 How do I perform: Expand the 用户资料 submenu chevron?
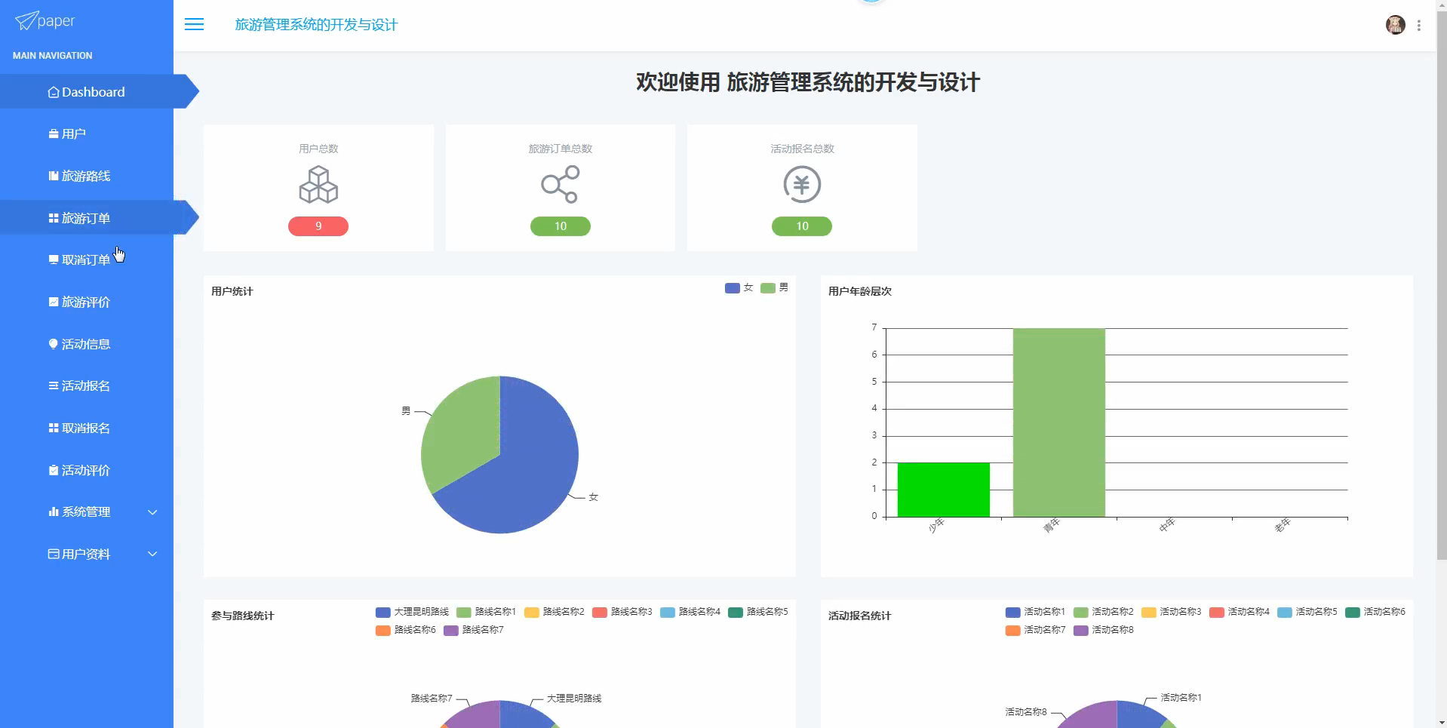click(x=152, y=554)
